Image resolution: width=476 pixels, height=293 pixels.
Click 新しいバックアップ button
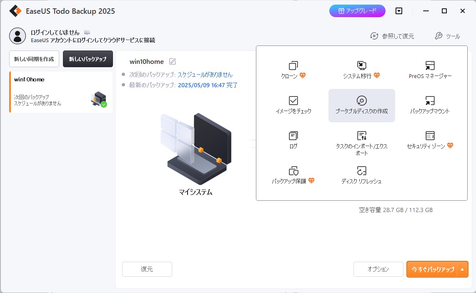tap(88, 59)
